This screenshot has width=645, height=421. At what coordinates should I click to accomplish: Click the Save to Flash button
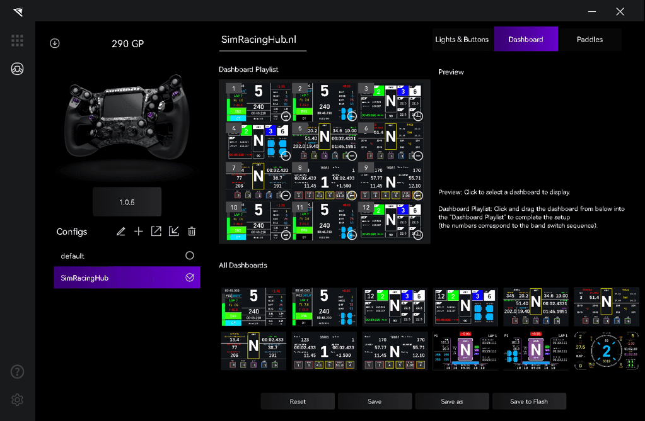[x=529, y=401]
